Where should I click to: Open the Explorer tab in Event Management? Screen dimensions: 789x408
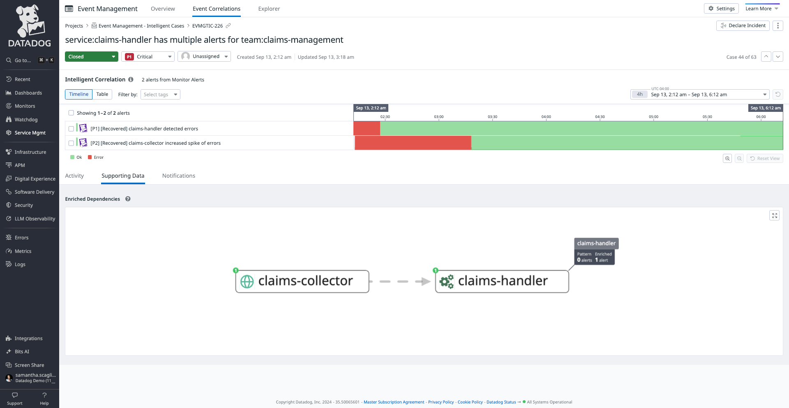(269, 8)
